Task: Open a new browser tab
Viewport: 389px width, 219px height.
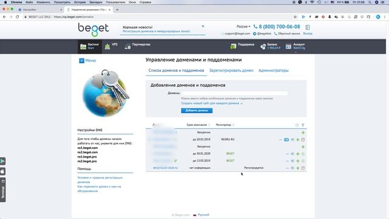Action: click(x=117, y=10)
